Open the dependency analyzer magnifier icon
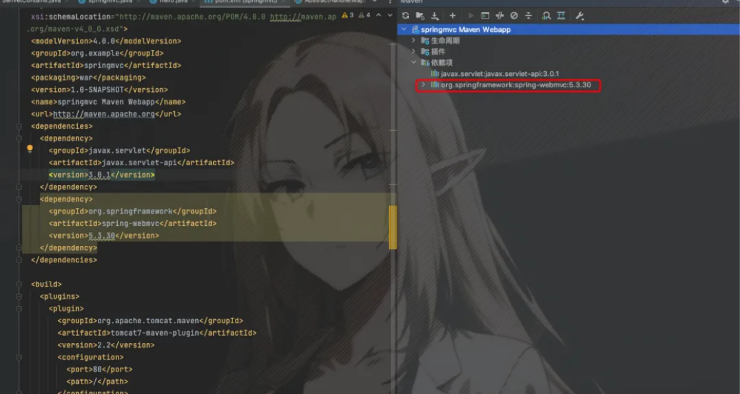The width and height of the screenshot is (740, 394). pos(546,16)
